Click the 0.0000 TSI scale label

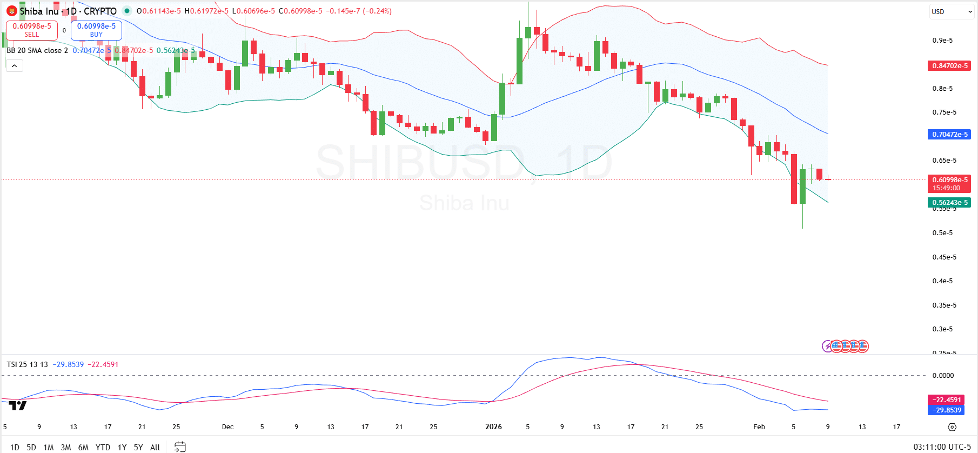pyautogui.click(x=943, y=376)
